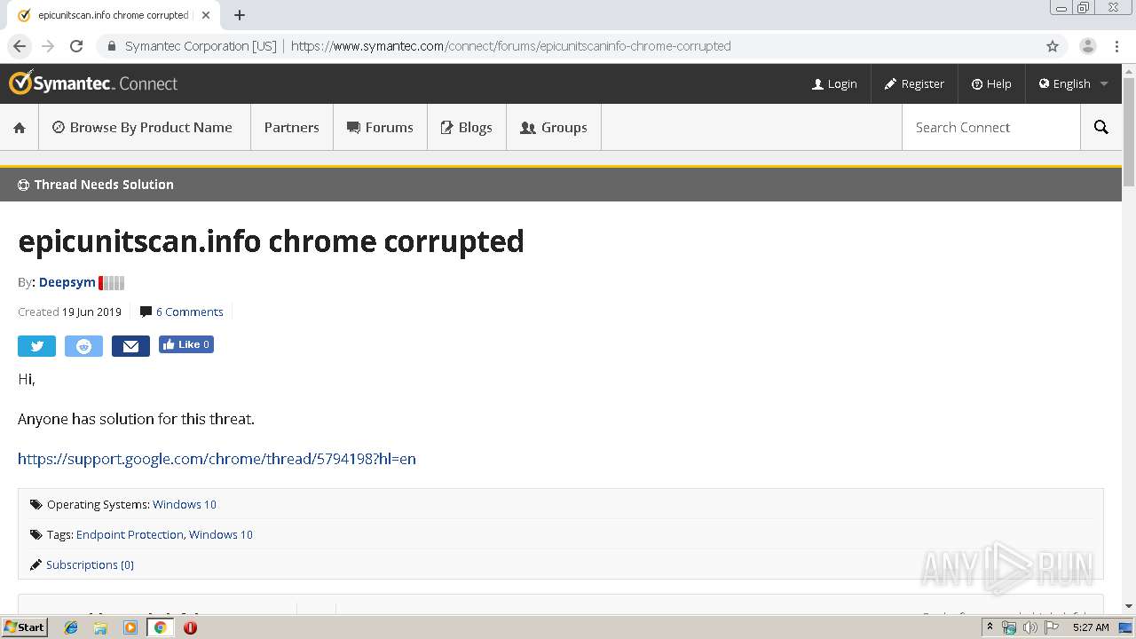Screen dimensions: 1136x639
Task: Expand the English language dropdown
Action: (x=1073, y=83)
